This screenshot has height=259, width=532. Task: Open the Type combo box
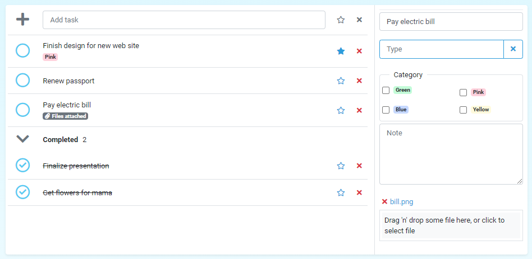[442, 49]
